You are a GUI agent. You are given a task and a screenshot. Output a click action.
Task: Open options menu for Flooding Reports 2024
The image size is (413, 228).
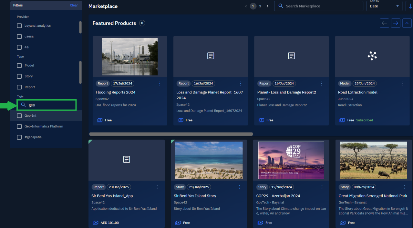pos(160,84)
